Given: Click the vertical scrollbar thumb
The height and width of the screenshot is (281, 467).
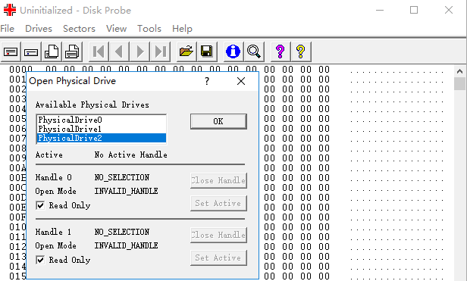Looking at the screenshot, I should [x=459, y=83].
